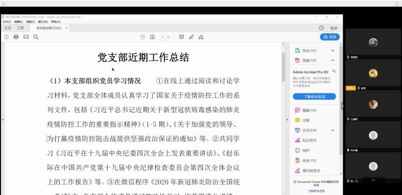Open the 帮助(H) menu

click(56, 22)
